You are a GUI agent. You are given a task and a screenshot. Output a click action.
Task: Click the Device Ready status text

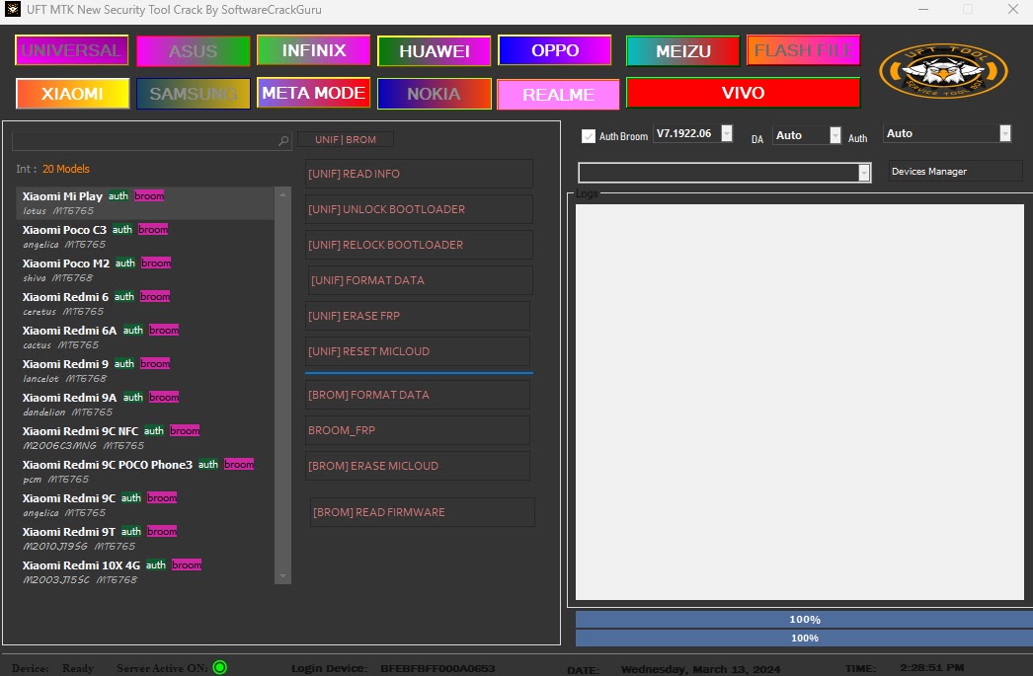tap(52, 668)
